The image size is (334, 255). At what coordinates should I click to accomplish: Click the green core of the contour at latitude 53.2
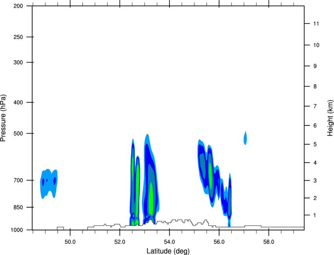151,199
